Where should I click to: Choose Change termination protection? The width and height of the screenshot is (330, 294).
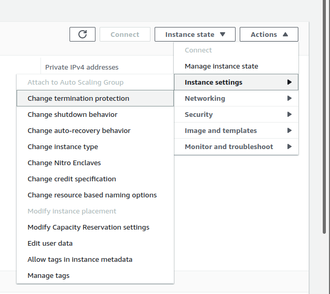pyautogui.click(x=78, y=98)
